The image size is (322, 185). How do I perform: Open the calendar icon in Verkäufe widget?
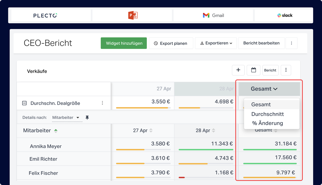tap(254, 70)
